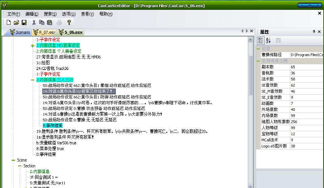Image resolution: width=324 pixels, height=188 pixels.
Task: Close the properties panel
Action: click(x=319, y=31)
